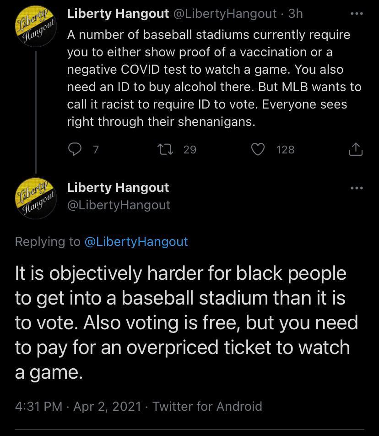Screen dimensions: 379x436
Task: Click the 7 replies count
Action: click(96, 149)
